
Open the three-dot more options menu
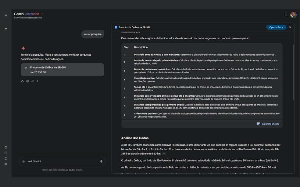(x=37, y=81)
